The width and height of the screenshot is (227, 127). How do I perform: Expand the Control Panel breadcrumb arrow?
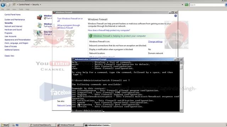(31, 5)
